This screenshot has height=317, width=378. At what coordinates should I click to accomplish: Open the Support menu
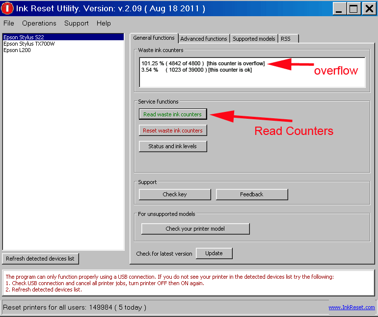[x=76, y=23]
